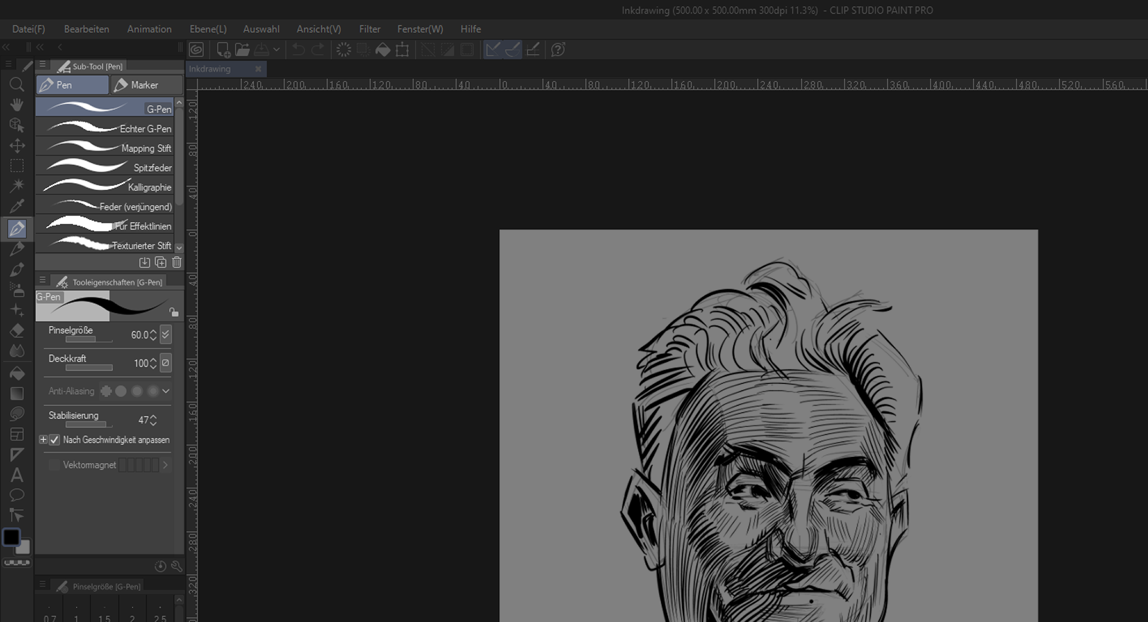The height and width of the screenshot is (622, 1148).
Task: Expand 'Nach Geschwindigkeit anpassen' plus expander
Action: coord(43,440)
